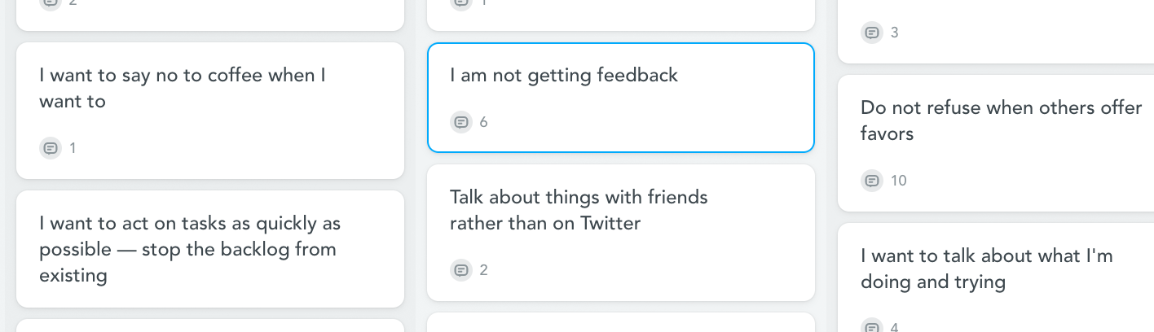Click comment count 10 on favors card
Viewport: 1154px width, 332px height.
(x=898, y=181)
